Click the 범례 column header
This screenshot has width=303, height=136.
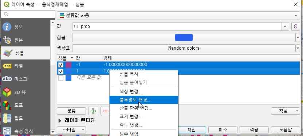(x=201, y=58)
